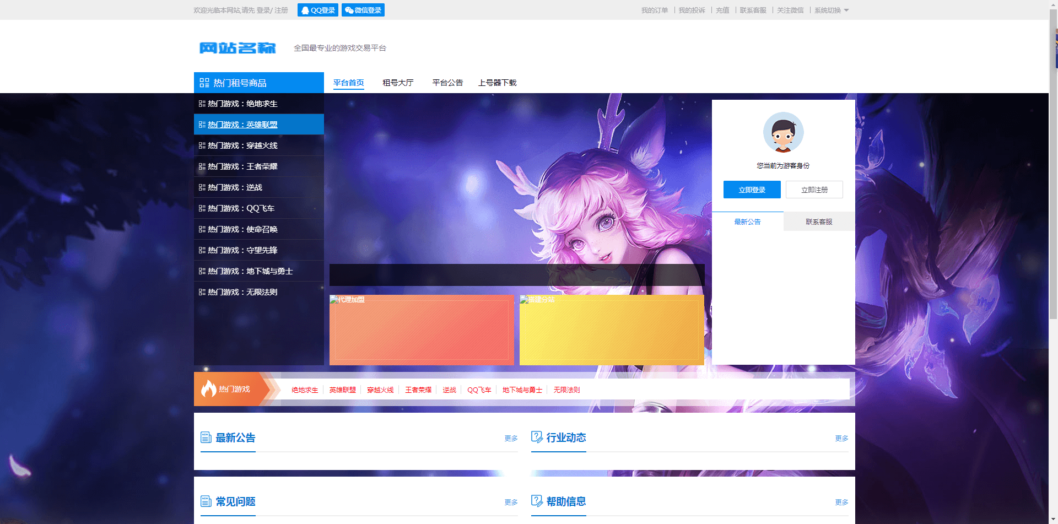Select 热门游戏：逆战 in sidebar
This screenshot has width=1058, height=524.
(x=259, y=187)
